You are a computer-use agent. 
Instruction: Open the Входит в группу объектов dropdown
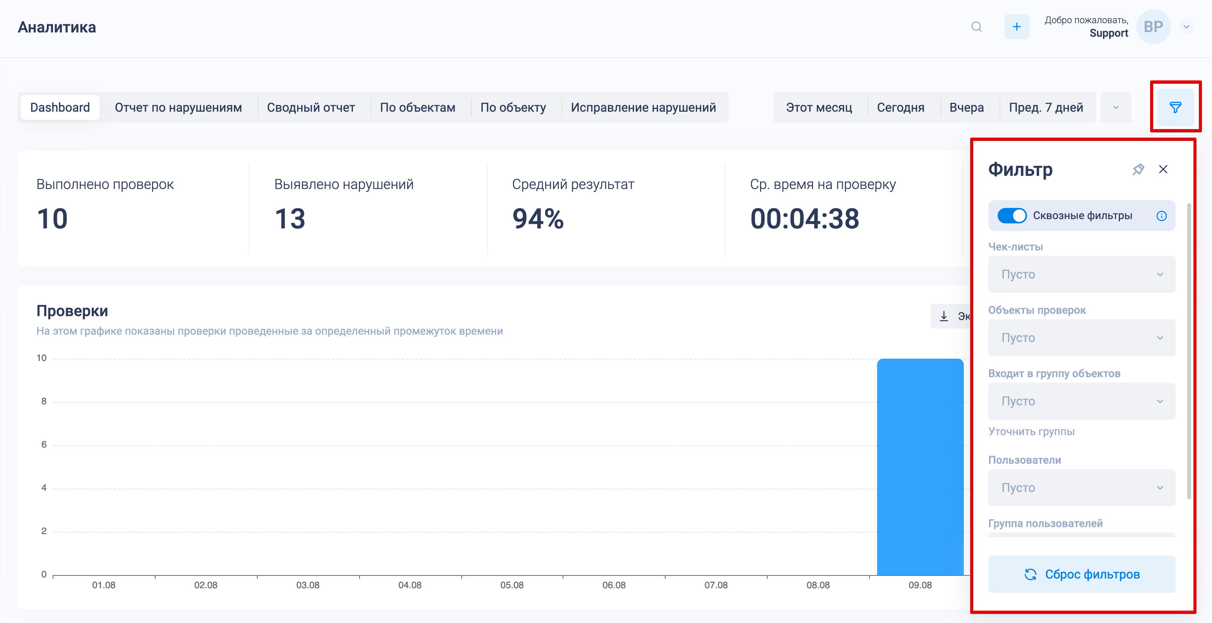click(x=1081, y=401)
